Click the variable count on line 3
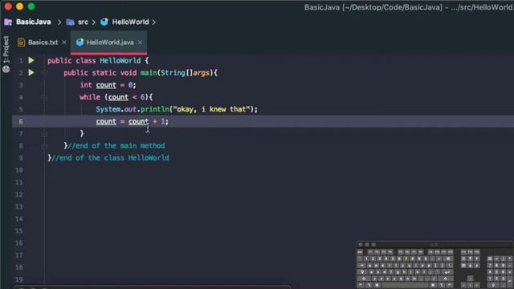This screenshot has height=289, width=514. [x=106, y=85]
